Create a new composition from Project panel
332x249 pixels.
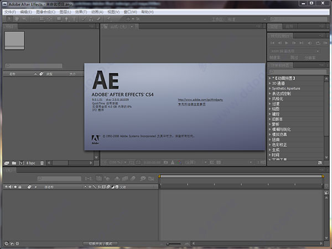pos(22,163)
